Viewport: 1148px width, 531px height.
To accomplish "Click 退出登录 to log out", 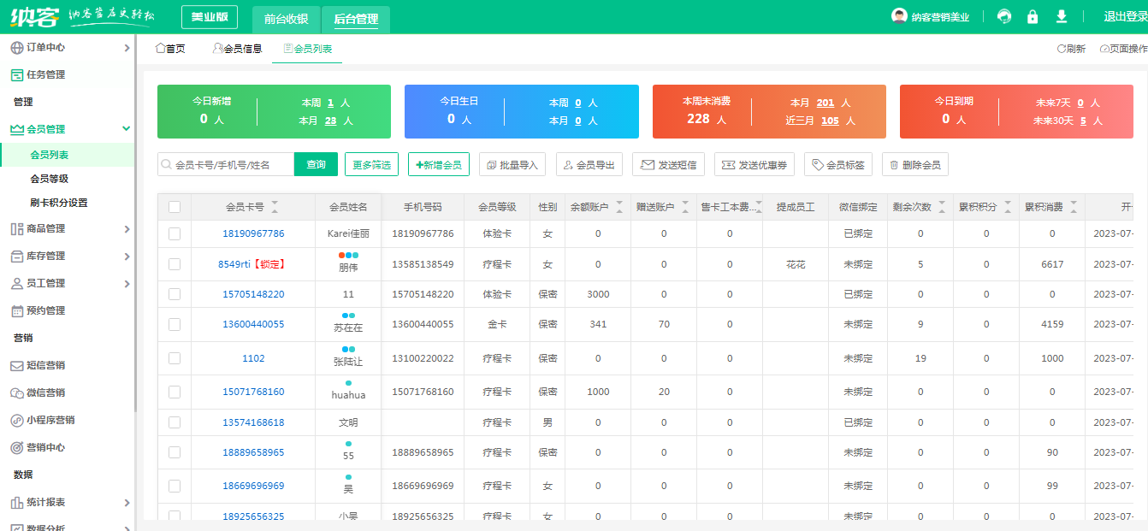I will [1126, 16].
